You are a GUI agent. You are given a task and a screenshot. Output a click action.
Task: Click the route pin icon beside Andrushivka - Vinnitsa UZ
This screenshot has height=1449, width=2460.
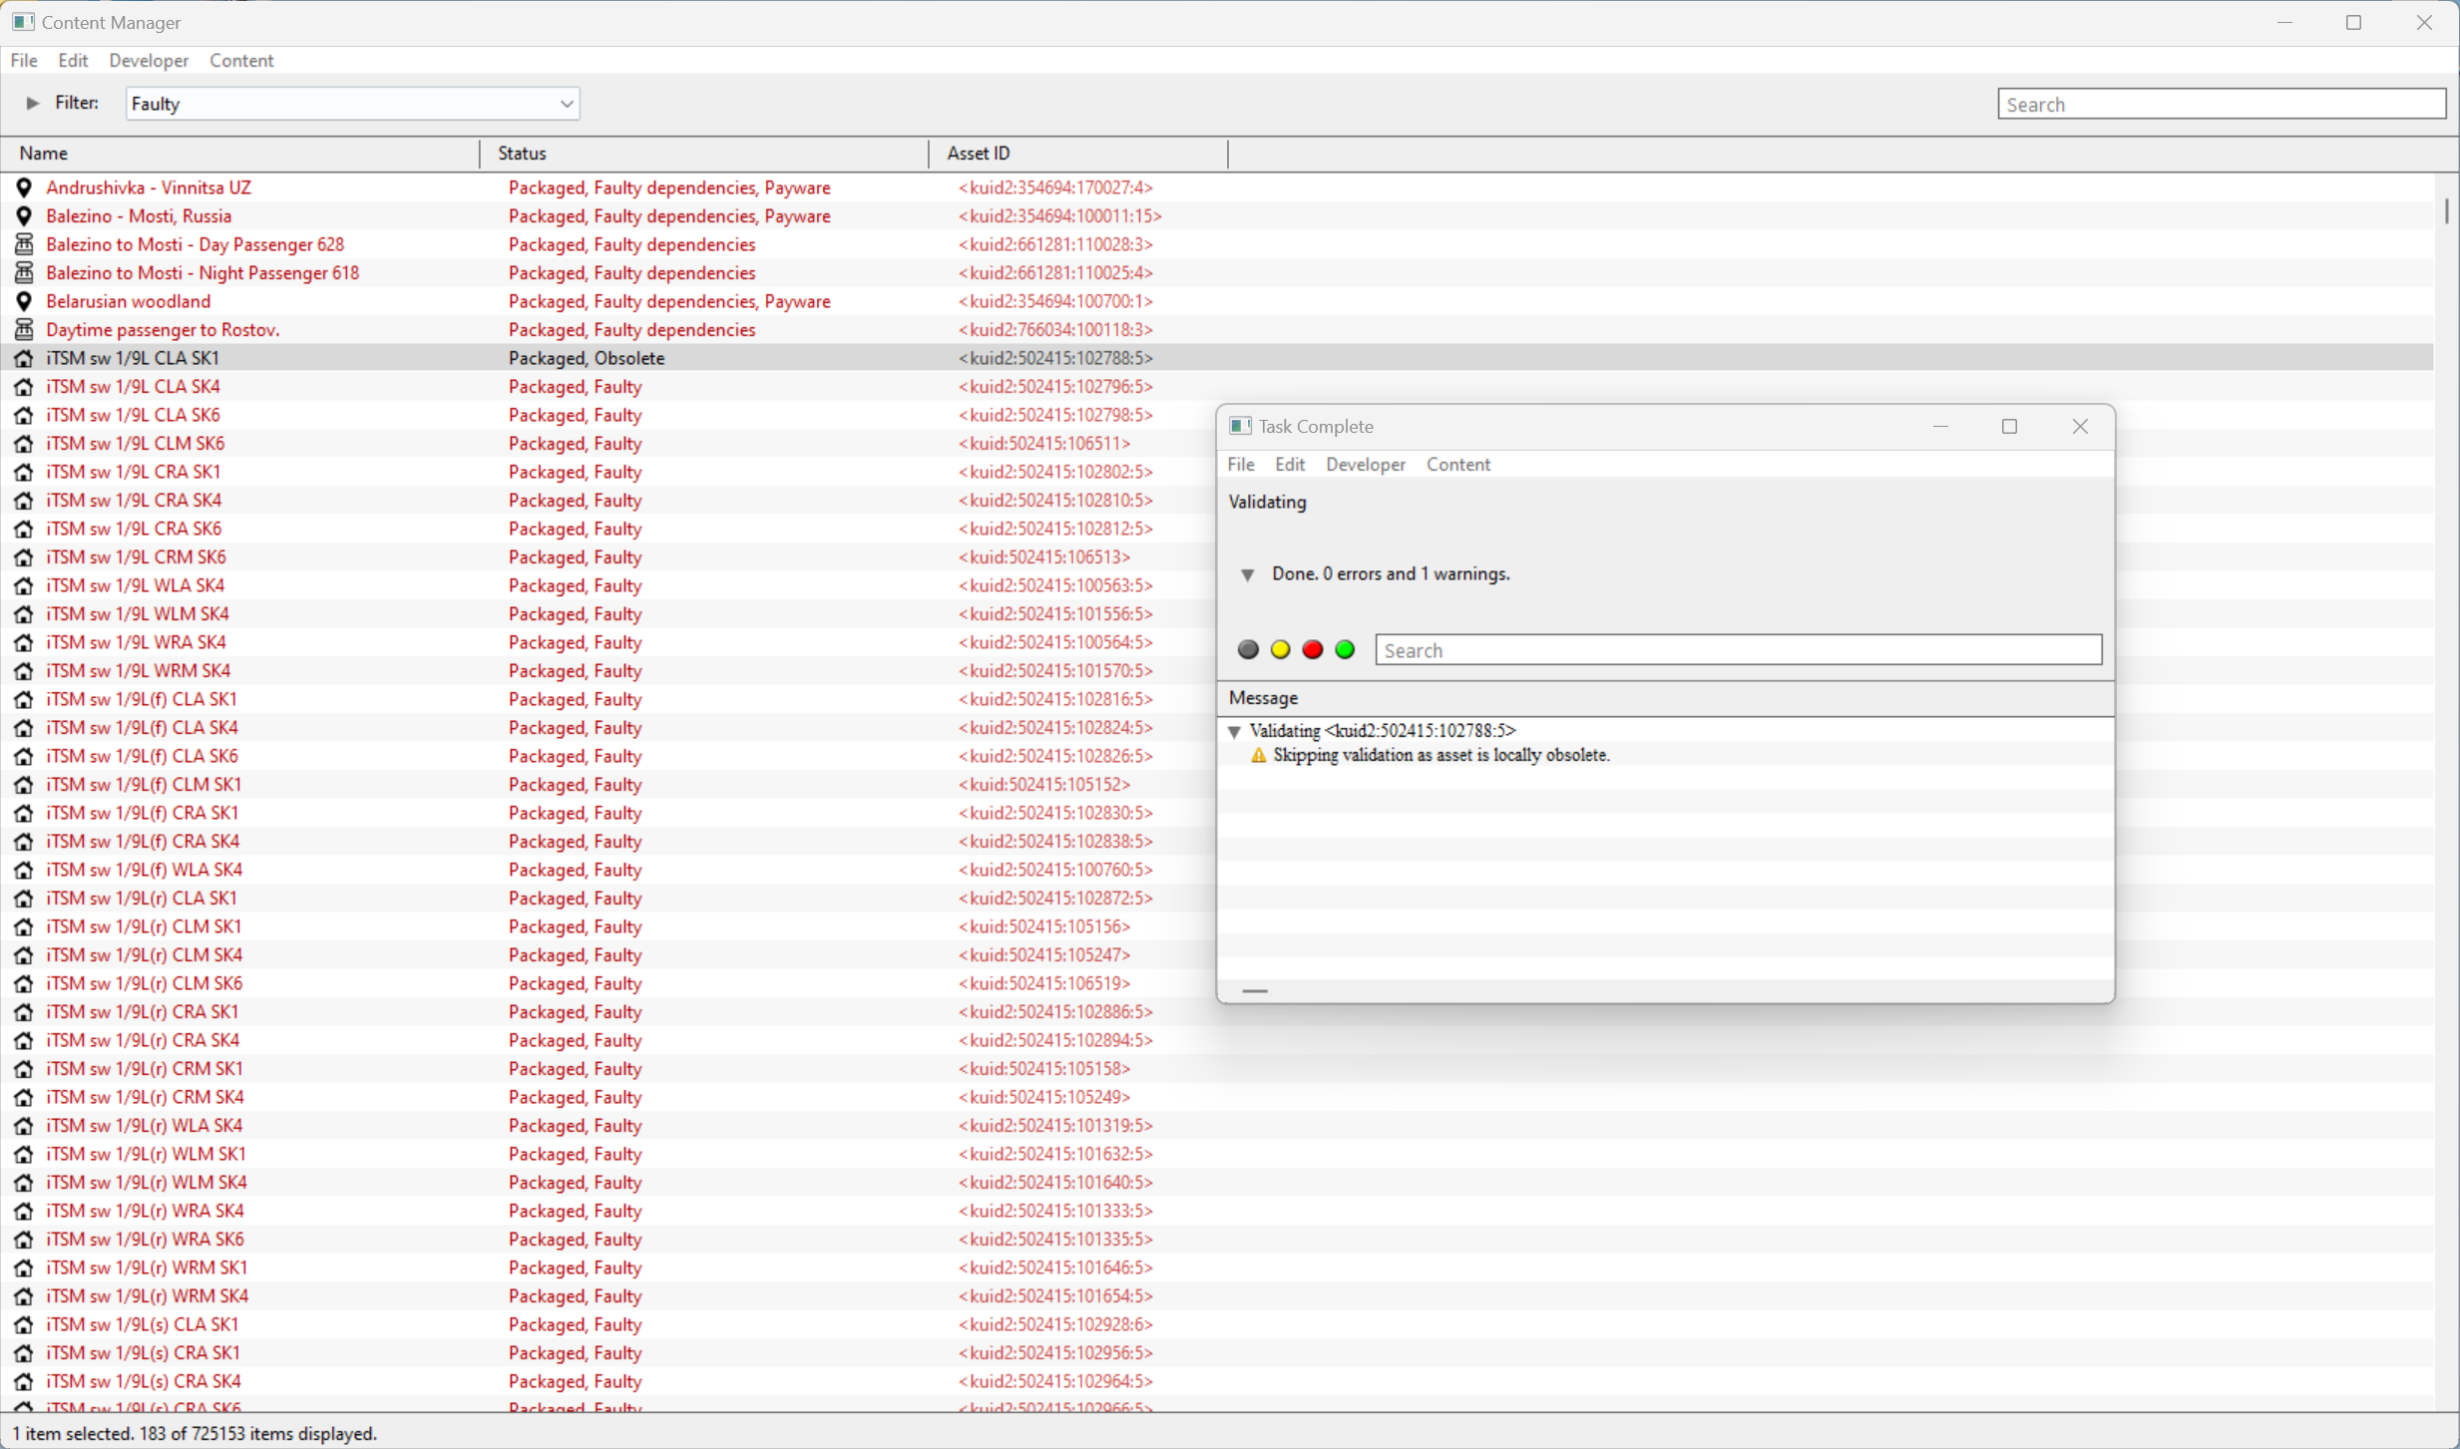click(x=24, y=187)
